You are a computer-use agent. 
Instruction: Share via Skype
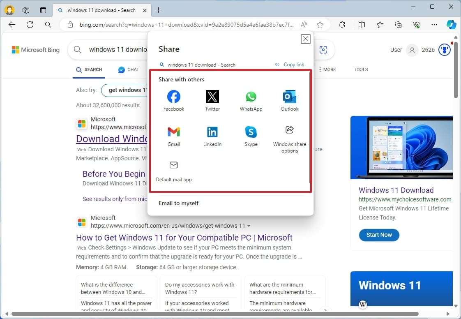(x=251, y=134)
